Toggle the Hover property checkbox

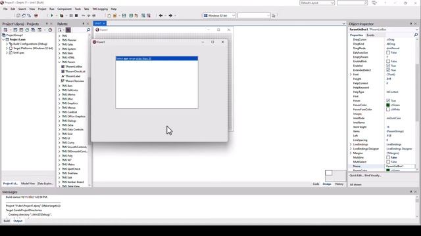coord(388,100)
